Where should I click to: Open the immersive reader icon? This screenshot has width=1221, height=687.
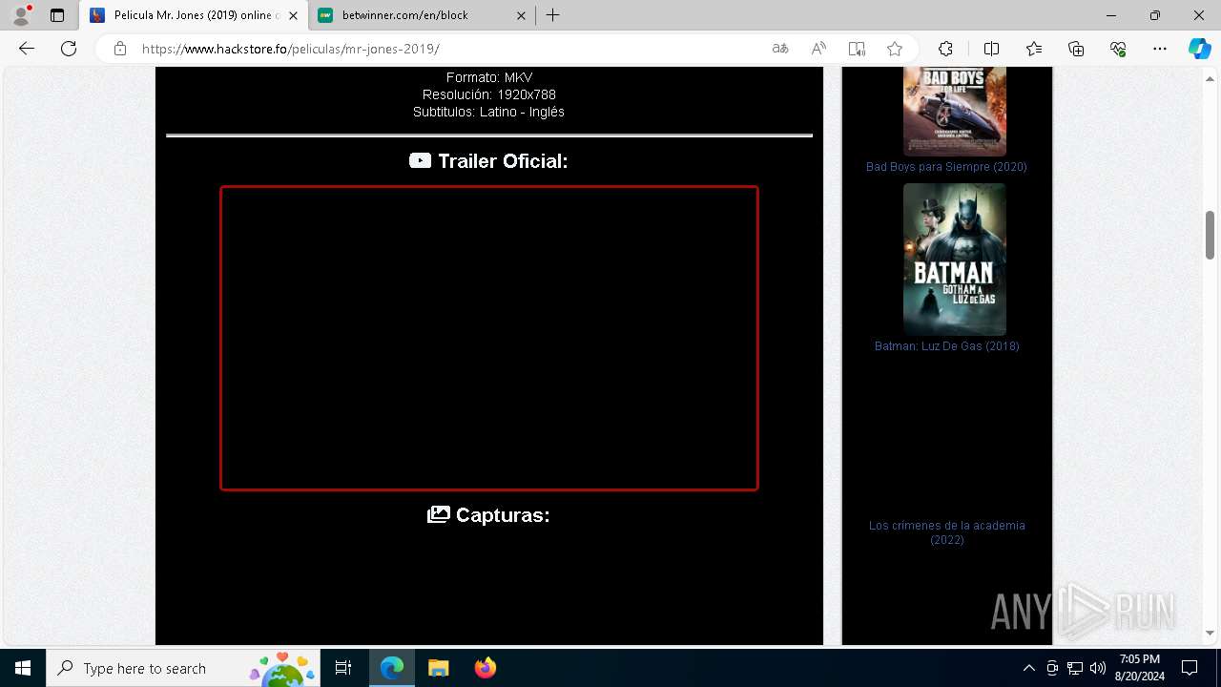click(x=857, y=49)
